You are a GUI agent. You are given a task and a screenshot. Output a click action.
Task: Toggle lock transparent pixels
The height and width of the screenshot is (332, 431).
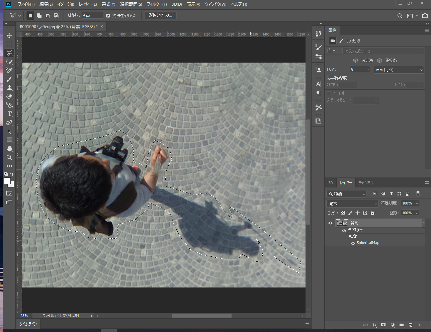click(343, 213)
